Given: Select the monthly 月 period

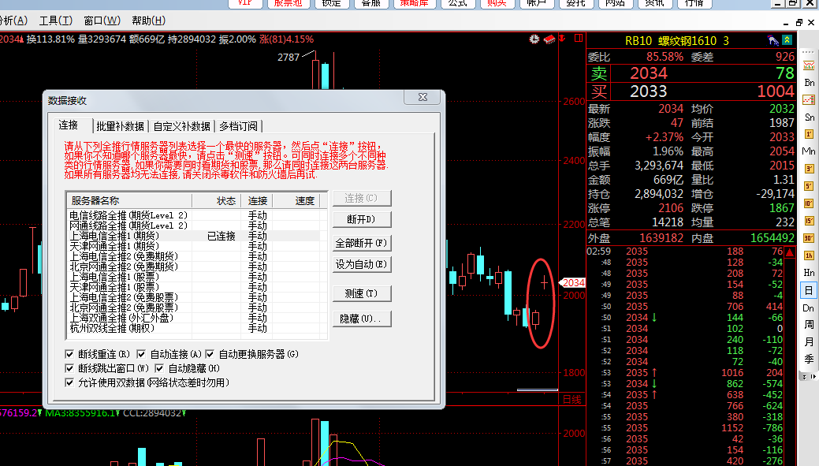Looking at the screenshot, I should coord(809,342).
